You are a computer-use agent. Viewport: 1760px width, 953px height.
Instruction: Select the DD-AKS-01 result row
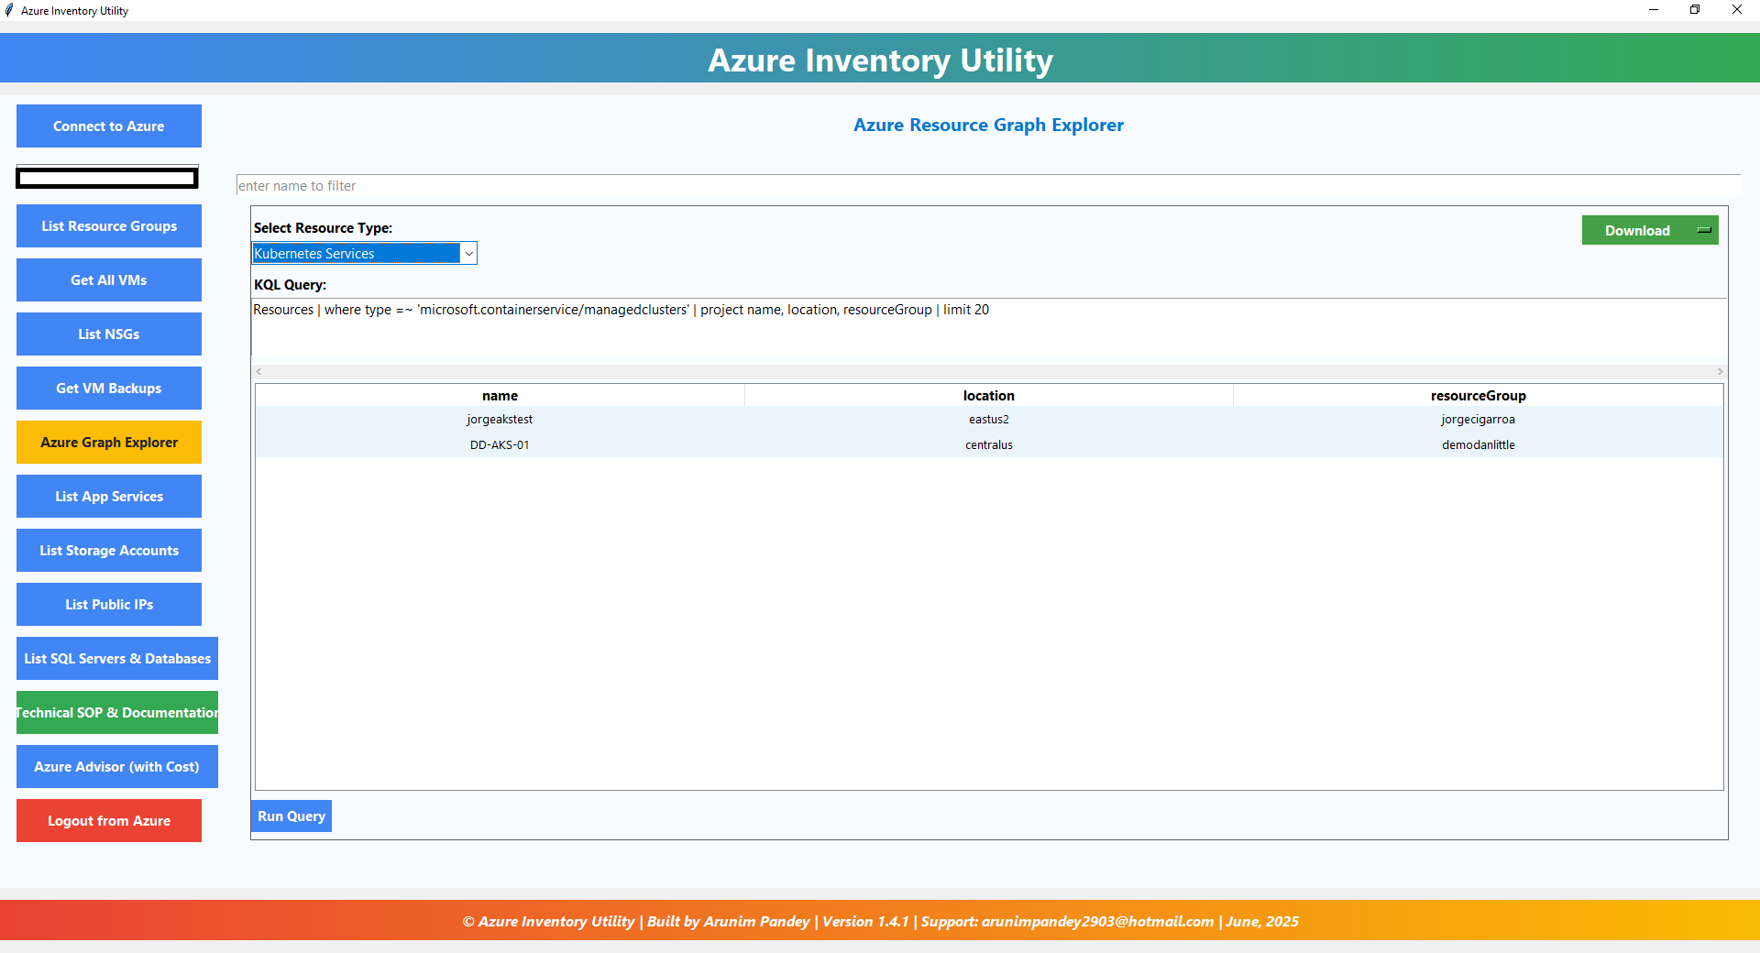point(988,444)
